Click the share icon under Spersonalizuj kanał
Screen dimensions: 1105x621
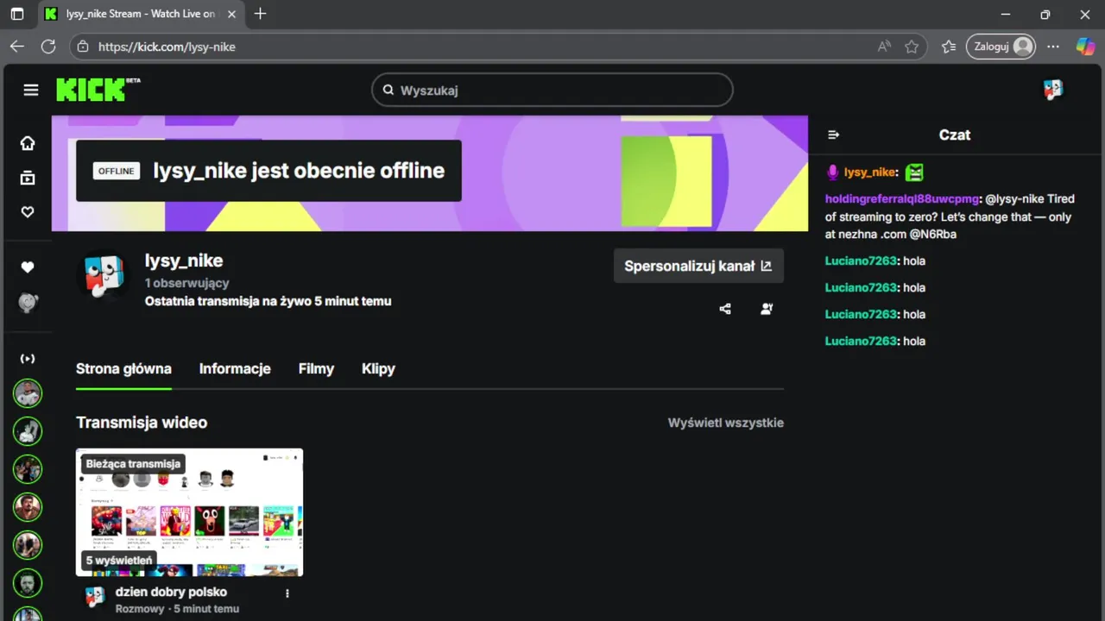725,309
